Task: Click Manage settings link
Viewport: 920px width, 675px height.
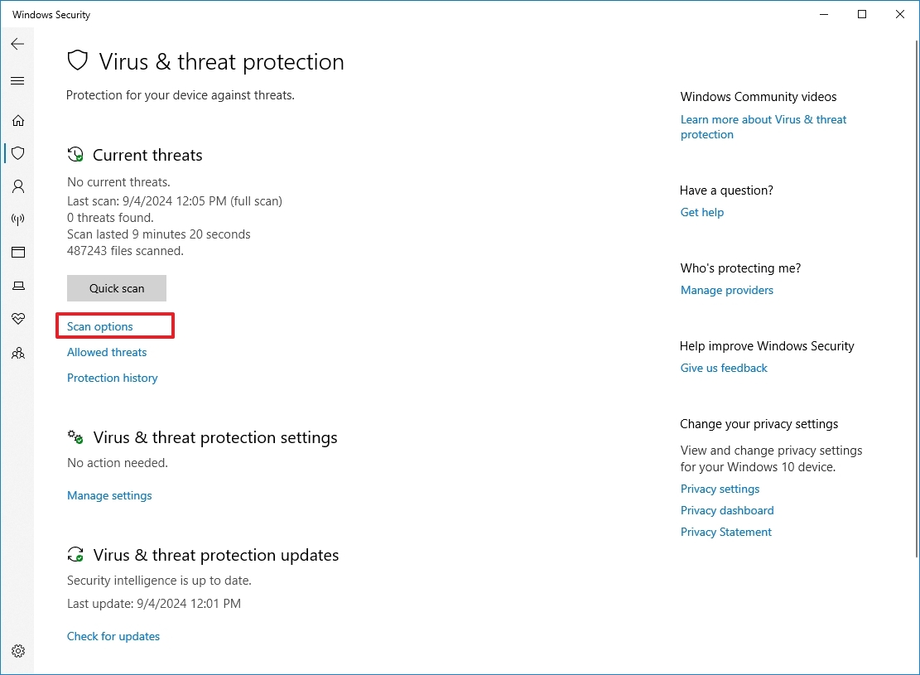Action: point(109,495)
